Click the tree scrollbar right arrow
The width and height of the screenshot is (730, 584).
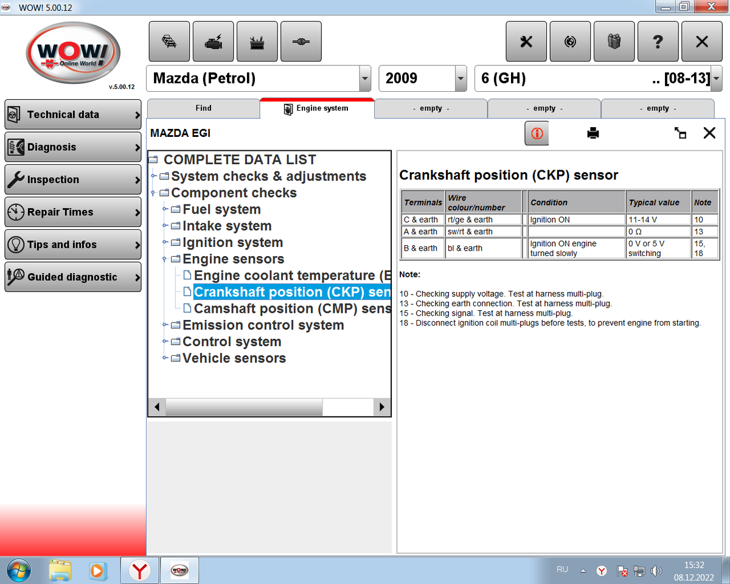pos(381,407)
